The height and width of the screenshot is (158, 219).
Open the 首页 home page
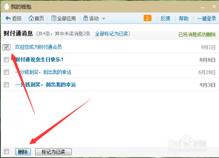click(x=39, y=18)
